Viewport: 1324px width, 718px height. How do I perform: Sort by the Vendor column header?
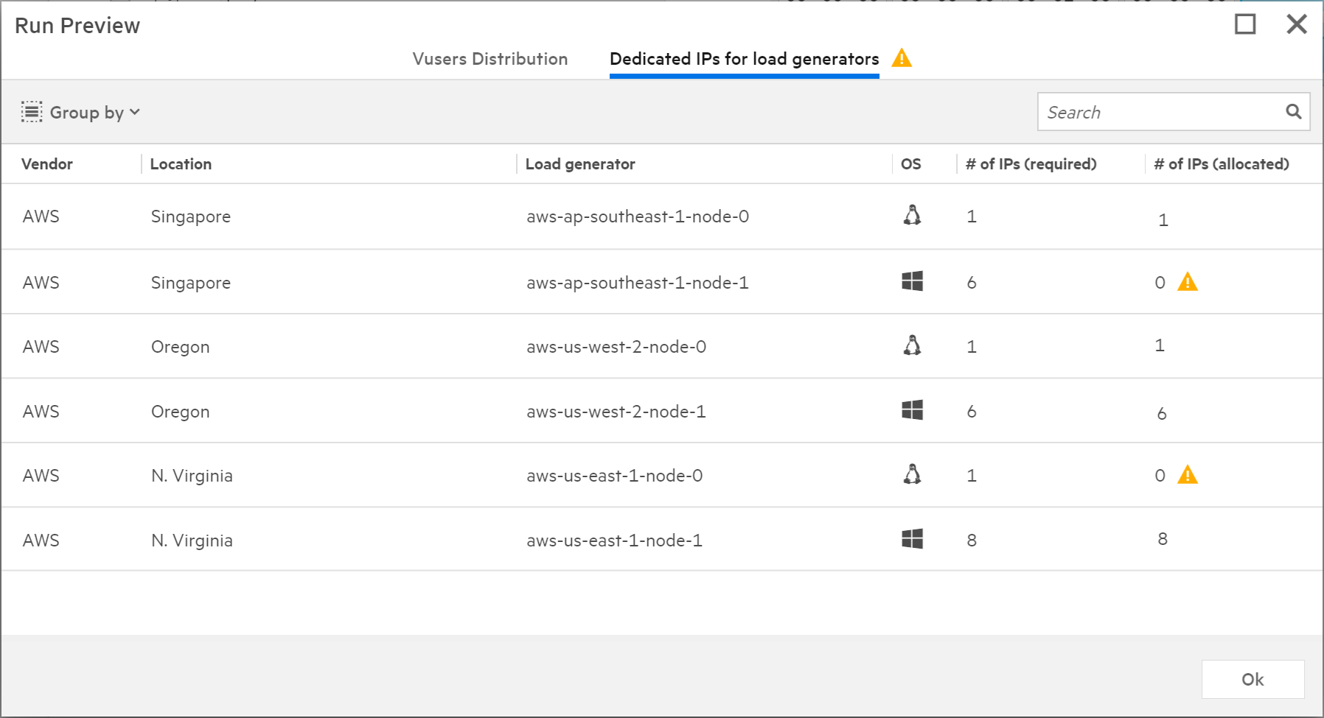[x=47, y=164]
